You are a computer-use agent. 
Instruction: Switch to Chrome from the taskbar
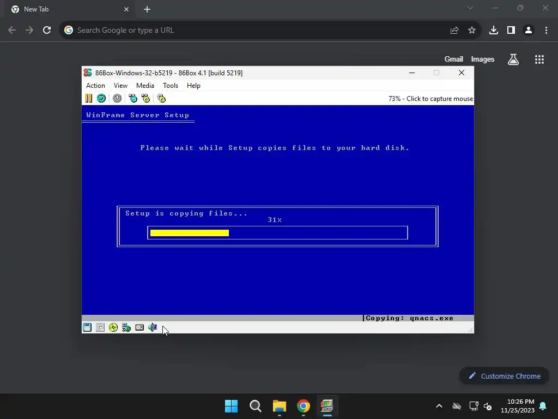[304, 406]
